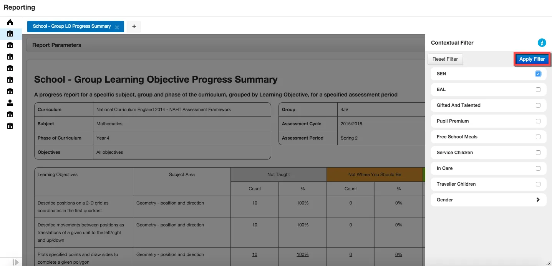Enable the Free School Meals checkbox

538,137
